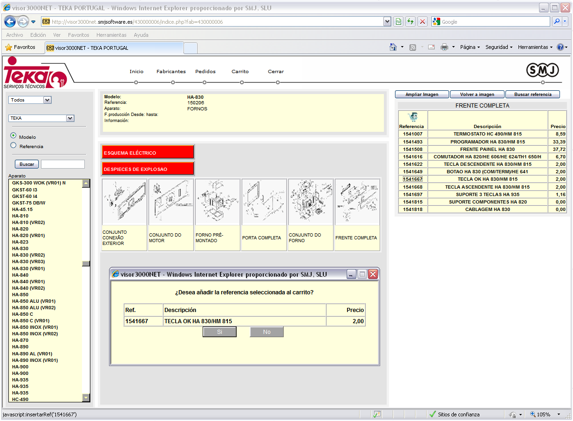Image resolution: width=573 pixels, height=421 pixels.
Task: Open the TEKA manufacturer dropdown
Action: point(41,118)
